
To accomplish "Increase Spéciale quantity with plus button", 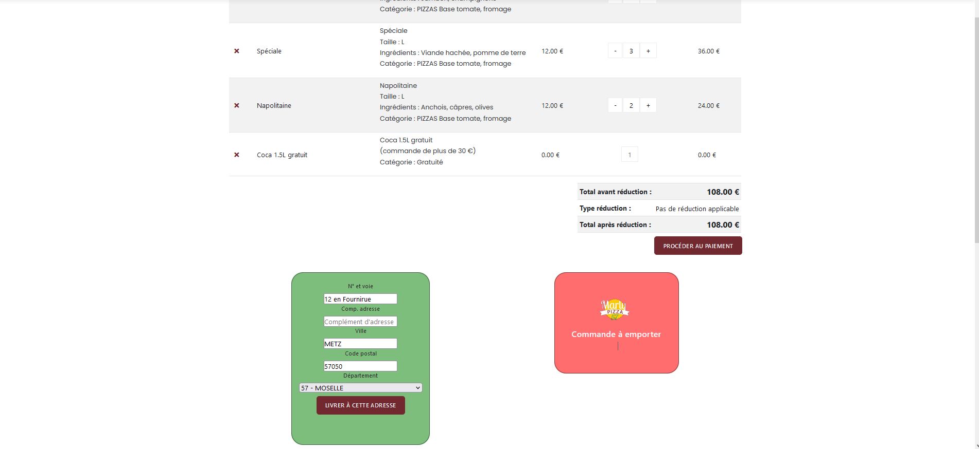I will coord(648,51).
